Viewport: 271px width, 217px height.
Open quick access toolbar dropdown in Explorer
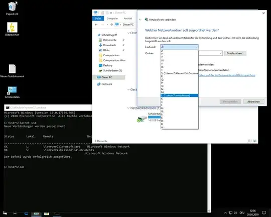[111, 13]
